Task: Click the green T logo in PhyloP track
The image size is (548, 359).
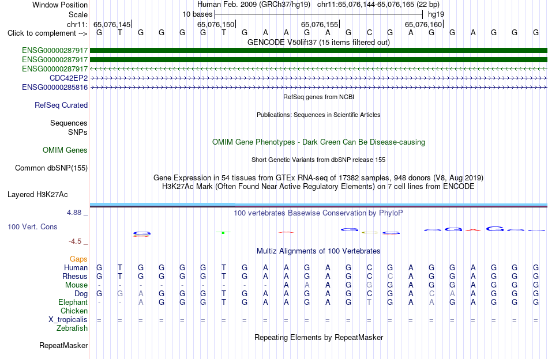Action: click(223, 232)
